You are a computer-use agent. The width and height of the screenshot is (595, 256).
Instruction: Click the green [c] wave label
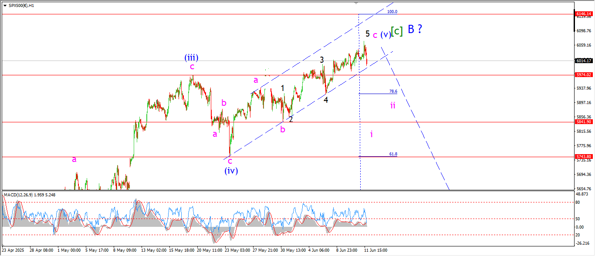pyautogui.click(x=396, y=31)
